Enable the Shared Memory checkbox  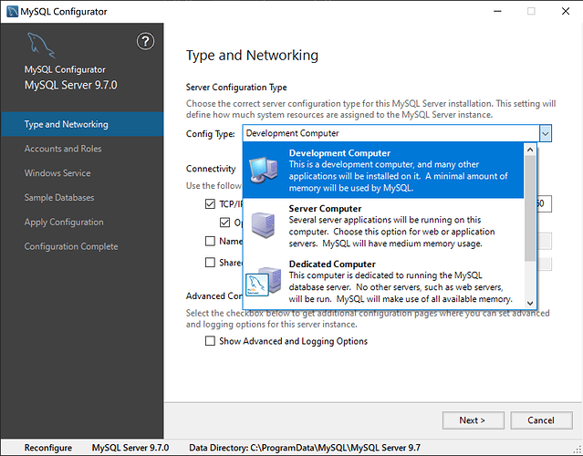tap(210, 263)
